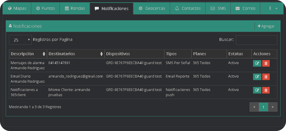Screen dimensions: 286x131
Task: Click Activo status in Email Diario row
Action: 233,76
